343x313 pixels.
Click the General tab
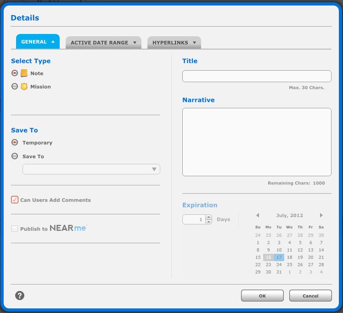click(x=38, y=42)
